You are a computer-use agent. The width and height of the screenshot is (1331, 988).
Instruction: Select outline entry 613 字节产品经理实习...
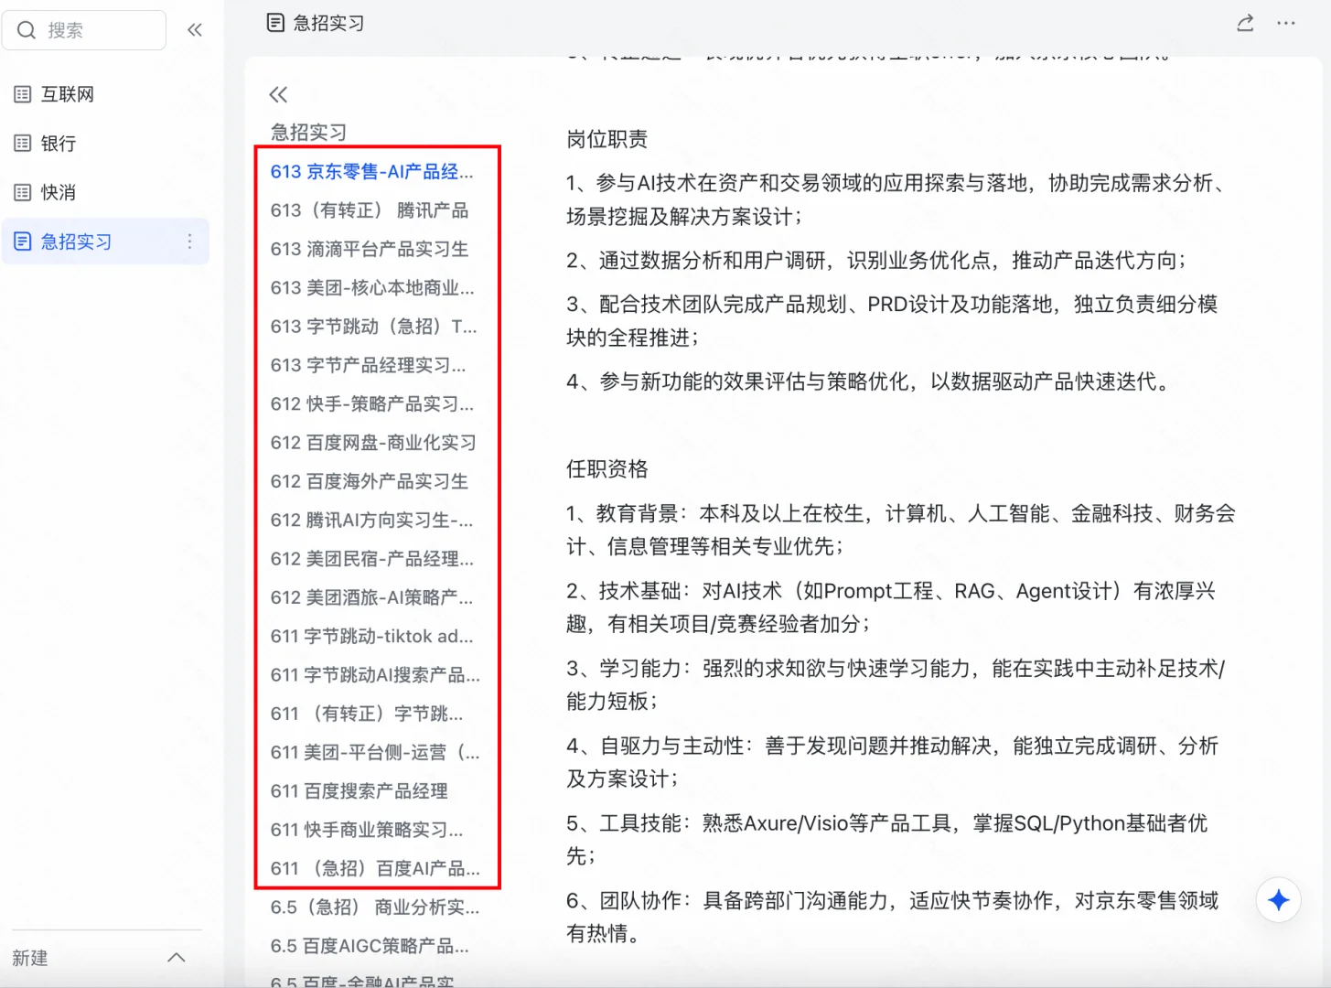point(368,365)
